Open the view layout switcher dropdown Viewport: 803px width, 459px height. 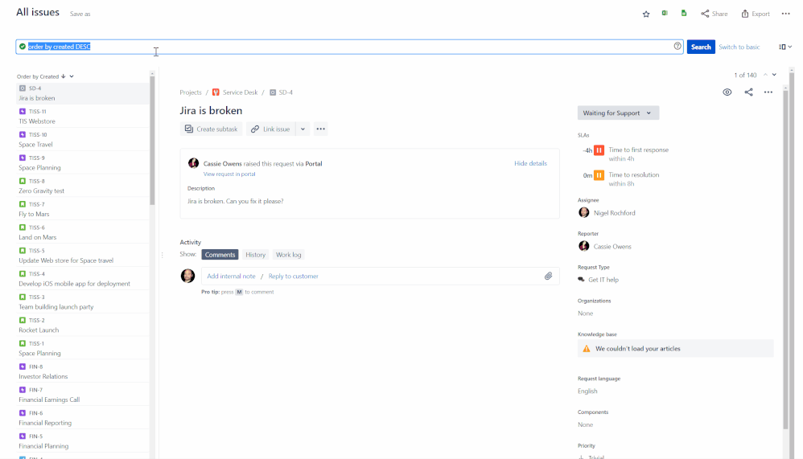pyautogui.click(x=785, y=47)
